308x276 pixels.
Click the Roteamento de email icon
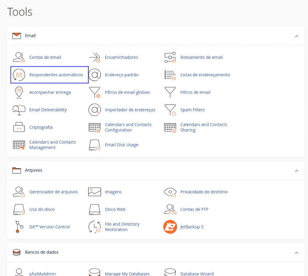[x=170, y=57]
